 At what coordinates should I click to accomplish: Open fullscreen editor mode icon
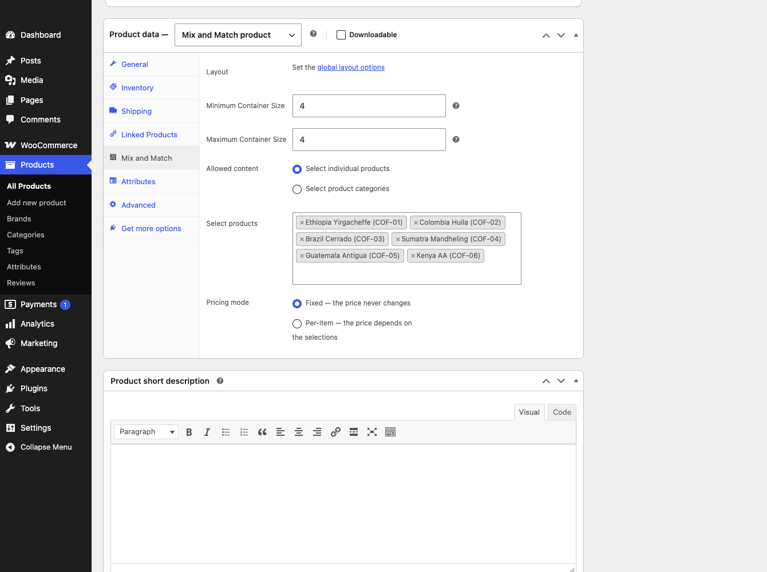[372, 432]
